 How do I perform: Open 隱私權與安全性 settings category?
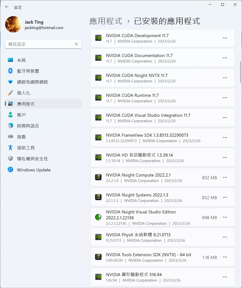click(x=43, y=159)
